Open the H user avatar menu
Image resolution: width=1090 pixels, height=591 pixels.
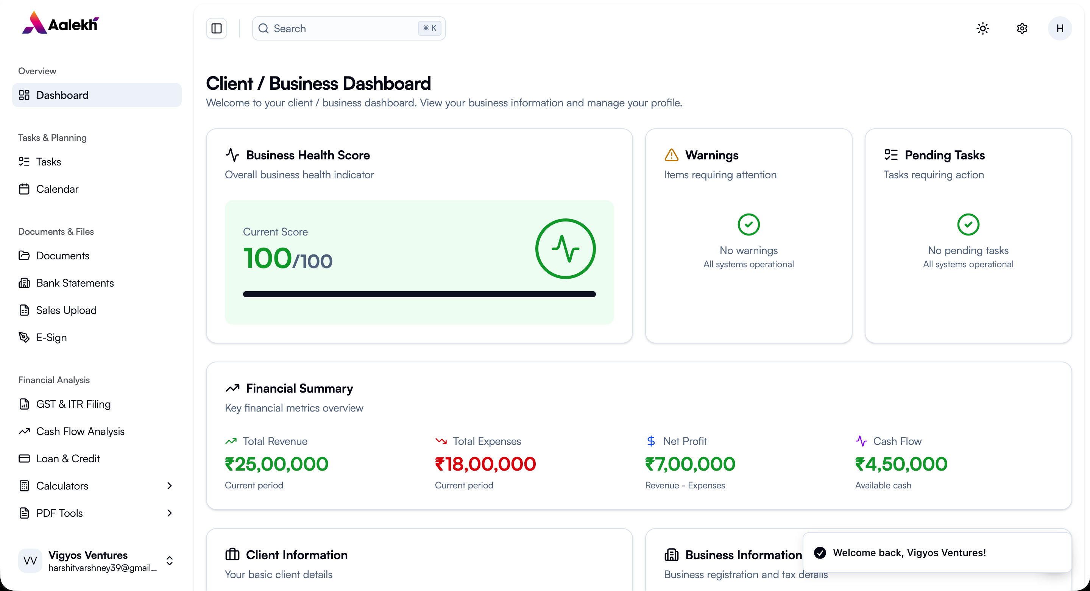coord(1060,28)
